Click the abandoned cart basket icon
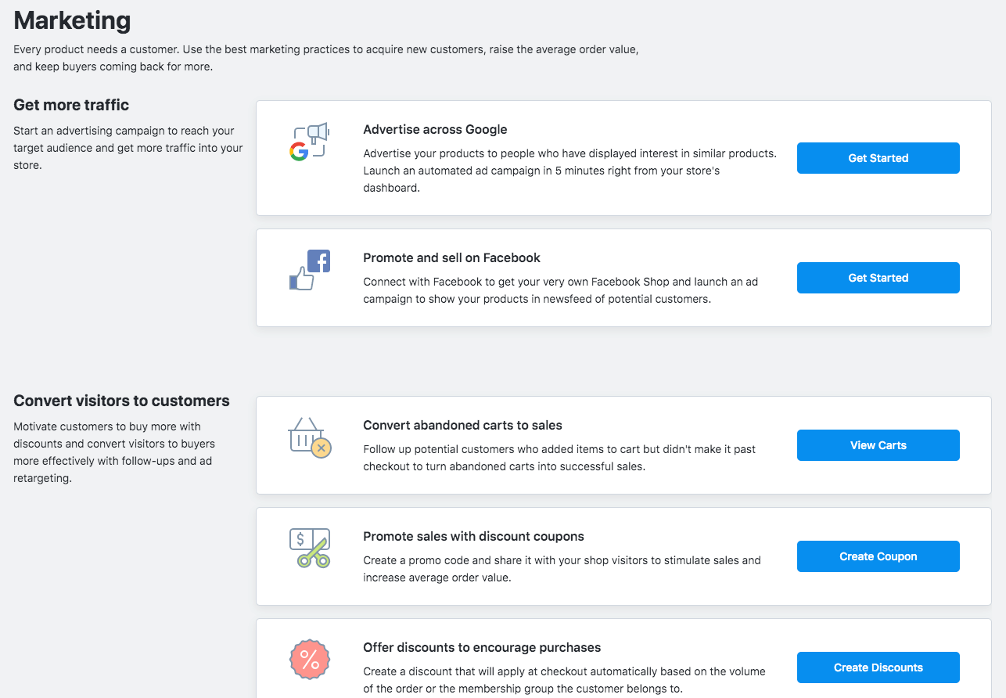 click(310, 437)
